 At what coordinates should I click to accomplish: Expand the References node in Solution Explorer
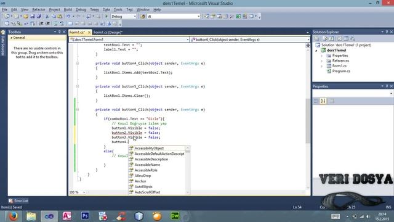click(321, 61)
